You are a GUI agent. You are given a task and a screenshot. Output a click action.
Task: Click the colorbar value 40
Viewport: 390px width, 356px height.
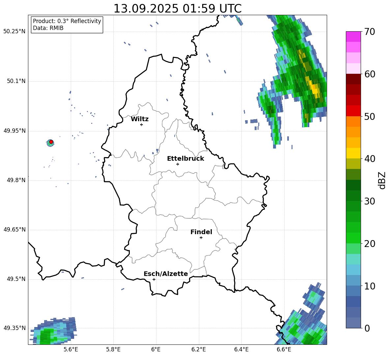370,159
